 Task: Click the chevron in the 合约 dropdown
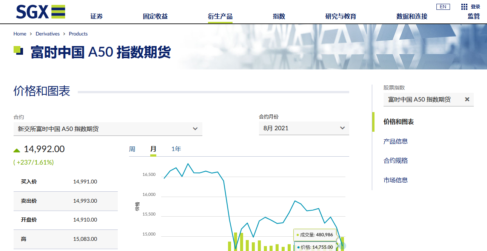click(195, 129)
